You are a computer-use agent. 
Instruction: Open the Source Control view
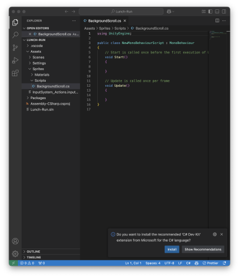click(x=15, y=48)
